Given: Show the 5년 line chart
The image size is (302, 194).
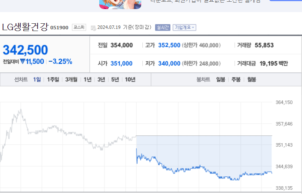Looking at the screenshot, I should click(115, 79).
